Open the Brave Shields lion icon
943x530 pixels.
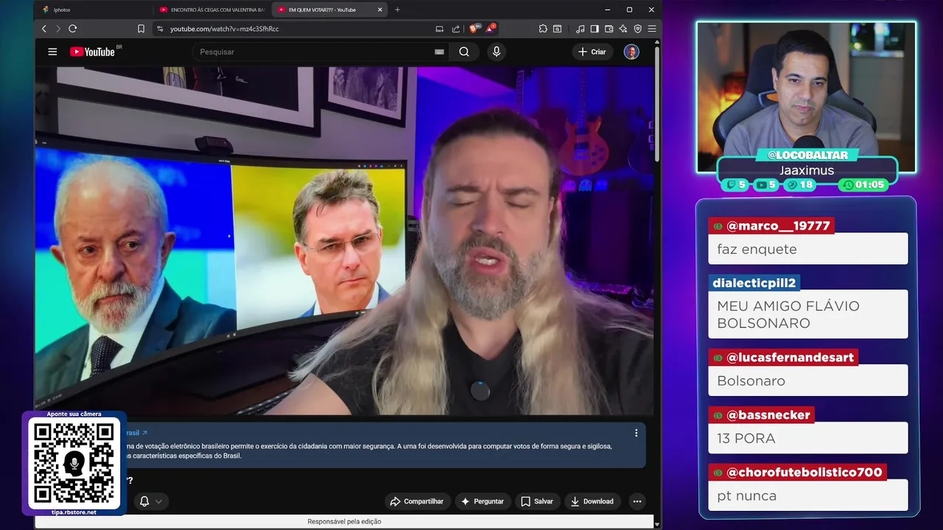(x=474, y=28)
